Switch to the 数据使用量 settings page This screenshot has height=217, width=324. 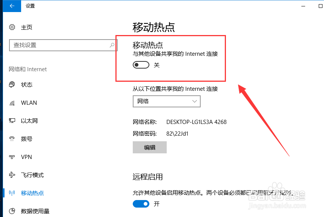34,211
